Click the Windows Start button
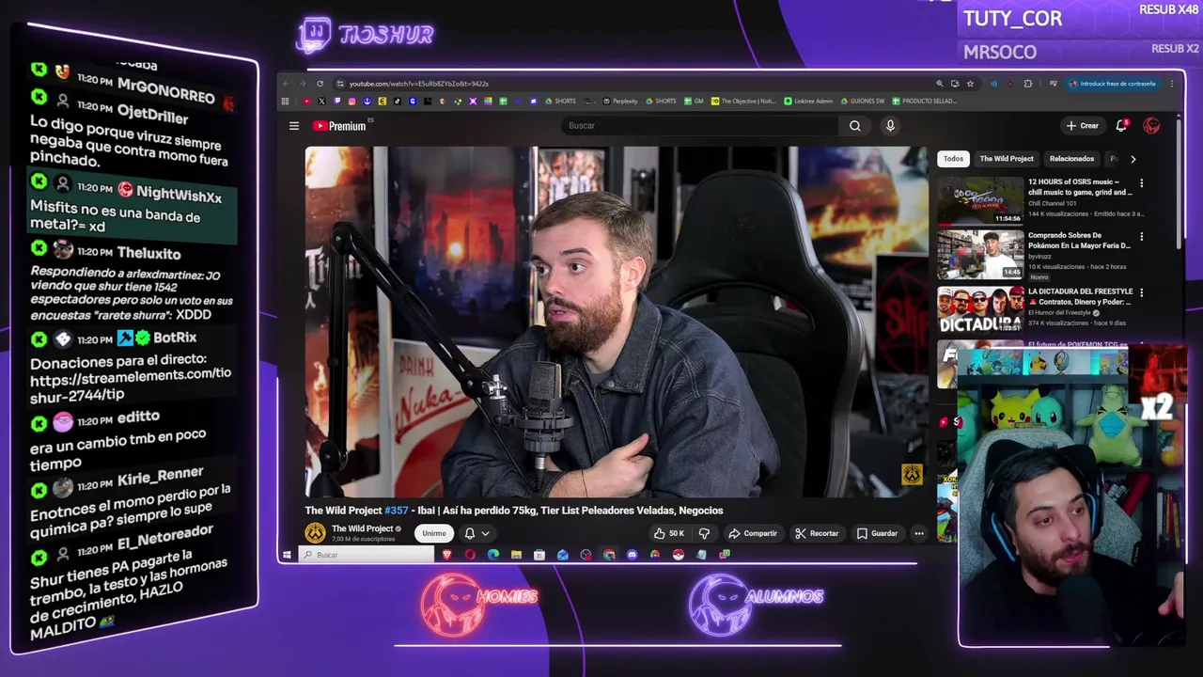Viewport: 1203px width, 677px height. point(287,555)
